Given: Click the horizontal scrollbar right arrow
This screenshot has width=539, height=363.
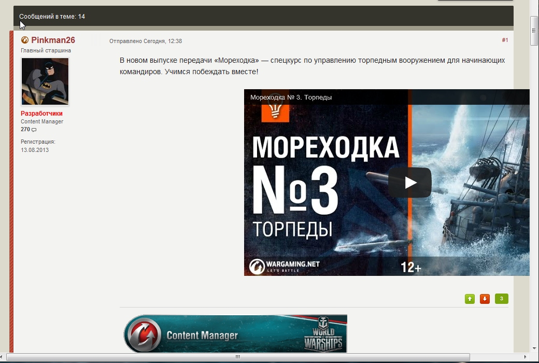Looking at the screenshot, I should [525, 357].
